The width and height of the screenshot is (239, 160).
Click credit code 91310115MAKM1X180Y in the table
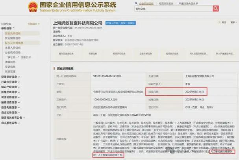(107, 76)
